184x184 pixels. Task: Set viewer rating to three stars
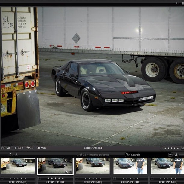click(172, 148)
